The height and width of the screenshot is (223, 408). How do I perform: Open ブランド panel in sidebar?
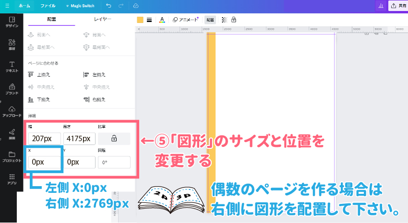pyautogui.click(x=12, y=89)
